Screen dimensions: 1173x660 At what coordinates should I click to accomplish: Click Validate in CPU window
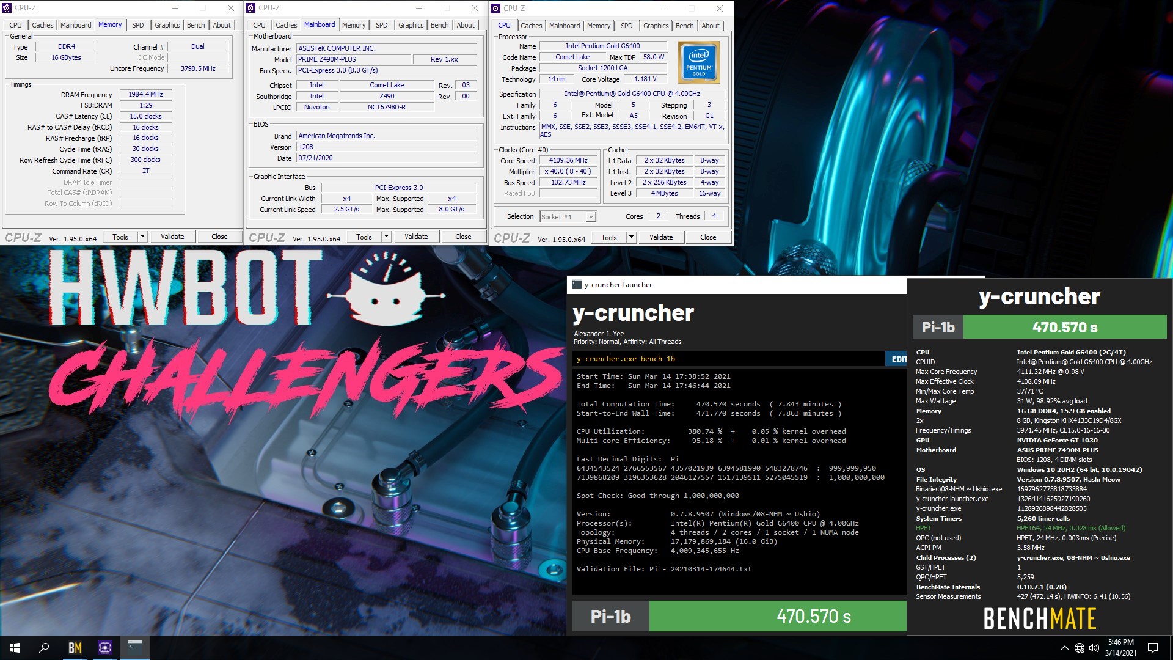661,237
